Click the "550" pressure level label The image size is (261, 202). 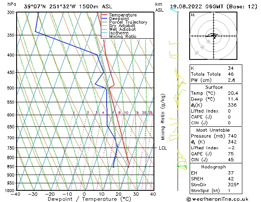tap(12, 102)
